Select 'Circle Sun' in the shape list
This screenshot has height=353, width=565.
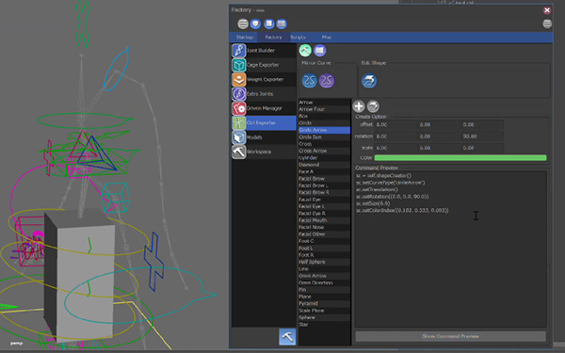click(324, 136)
